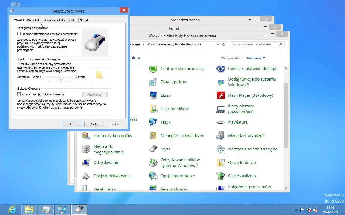The width and height of the screenshot is (345, 215).
Task: Open the Mysz control panel icon
Action: click(x=153, y=149)
